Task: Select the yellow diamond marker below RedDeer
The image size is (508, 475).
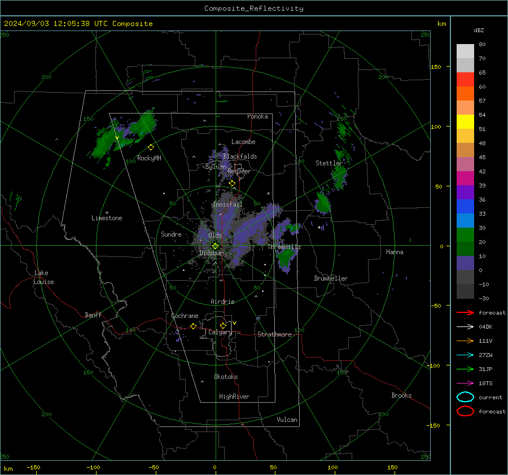Action: (x=232, y=184)
